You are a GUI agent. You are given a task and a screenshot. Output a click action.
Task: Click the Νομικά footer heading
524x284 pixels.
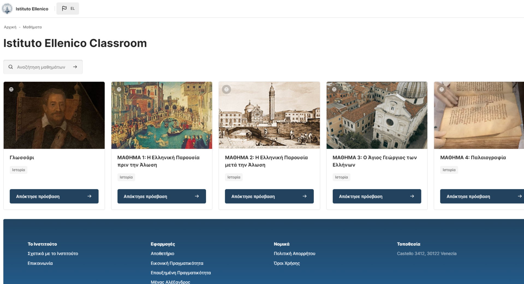(x=281, y=244)
